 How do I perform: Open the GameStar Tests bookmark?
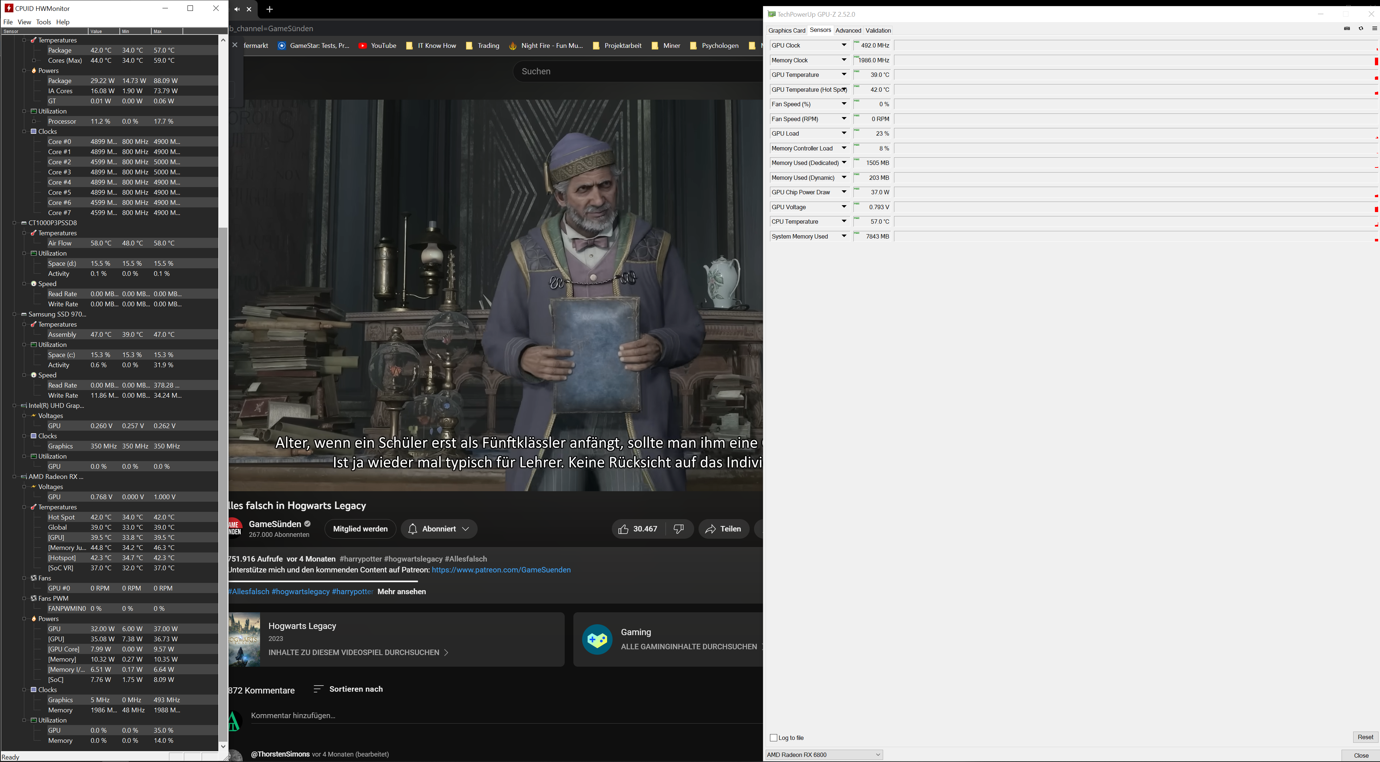313,46
